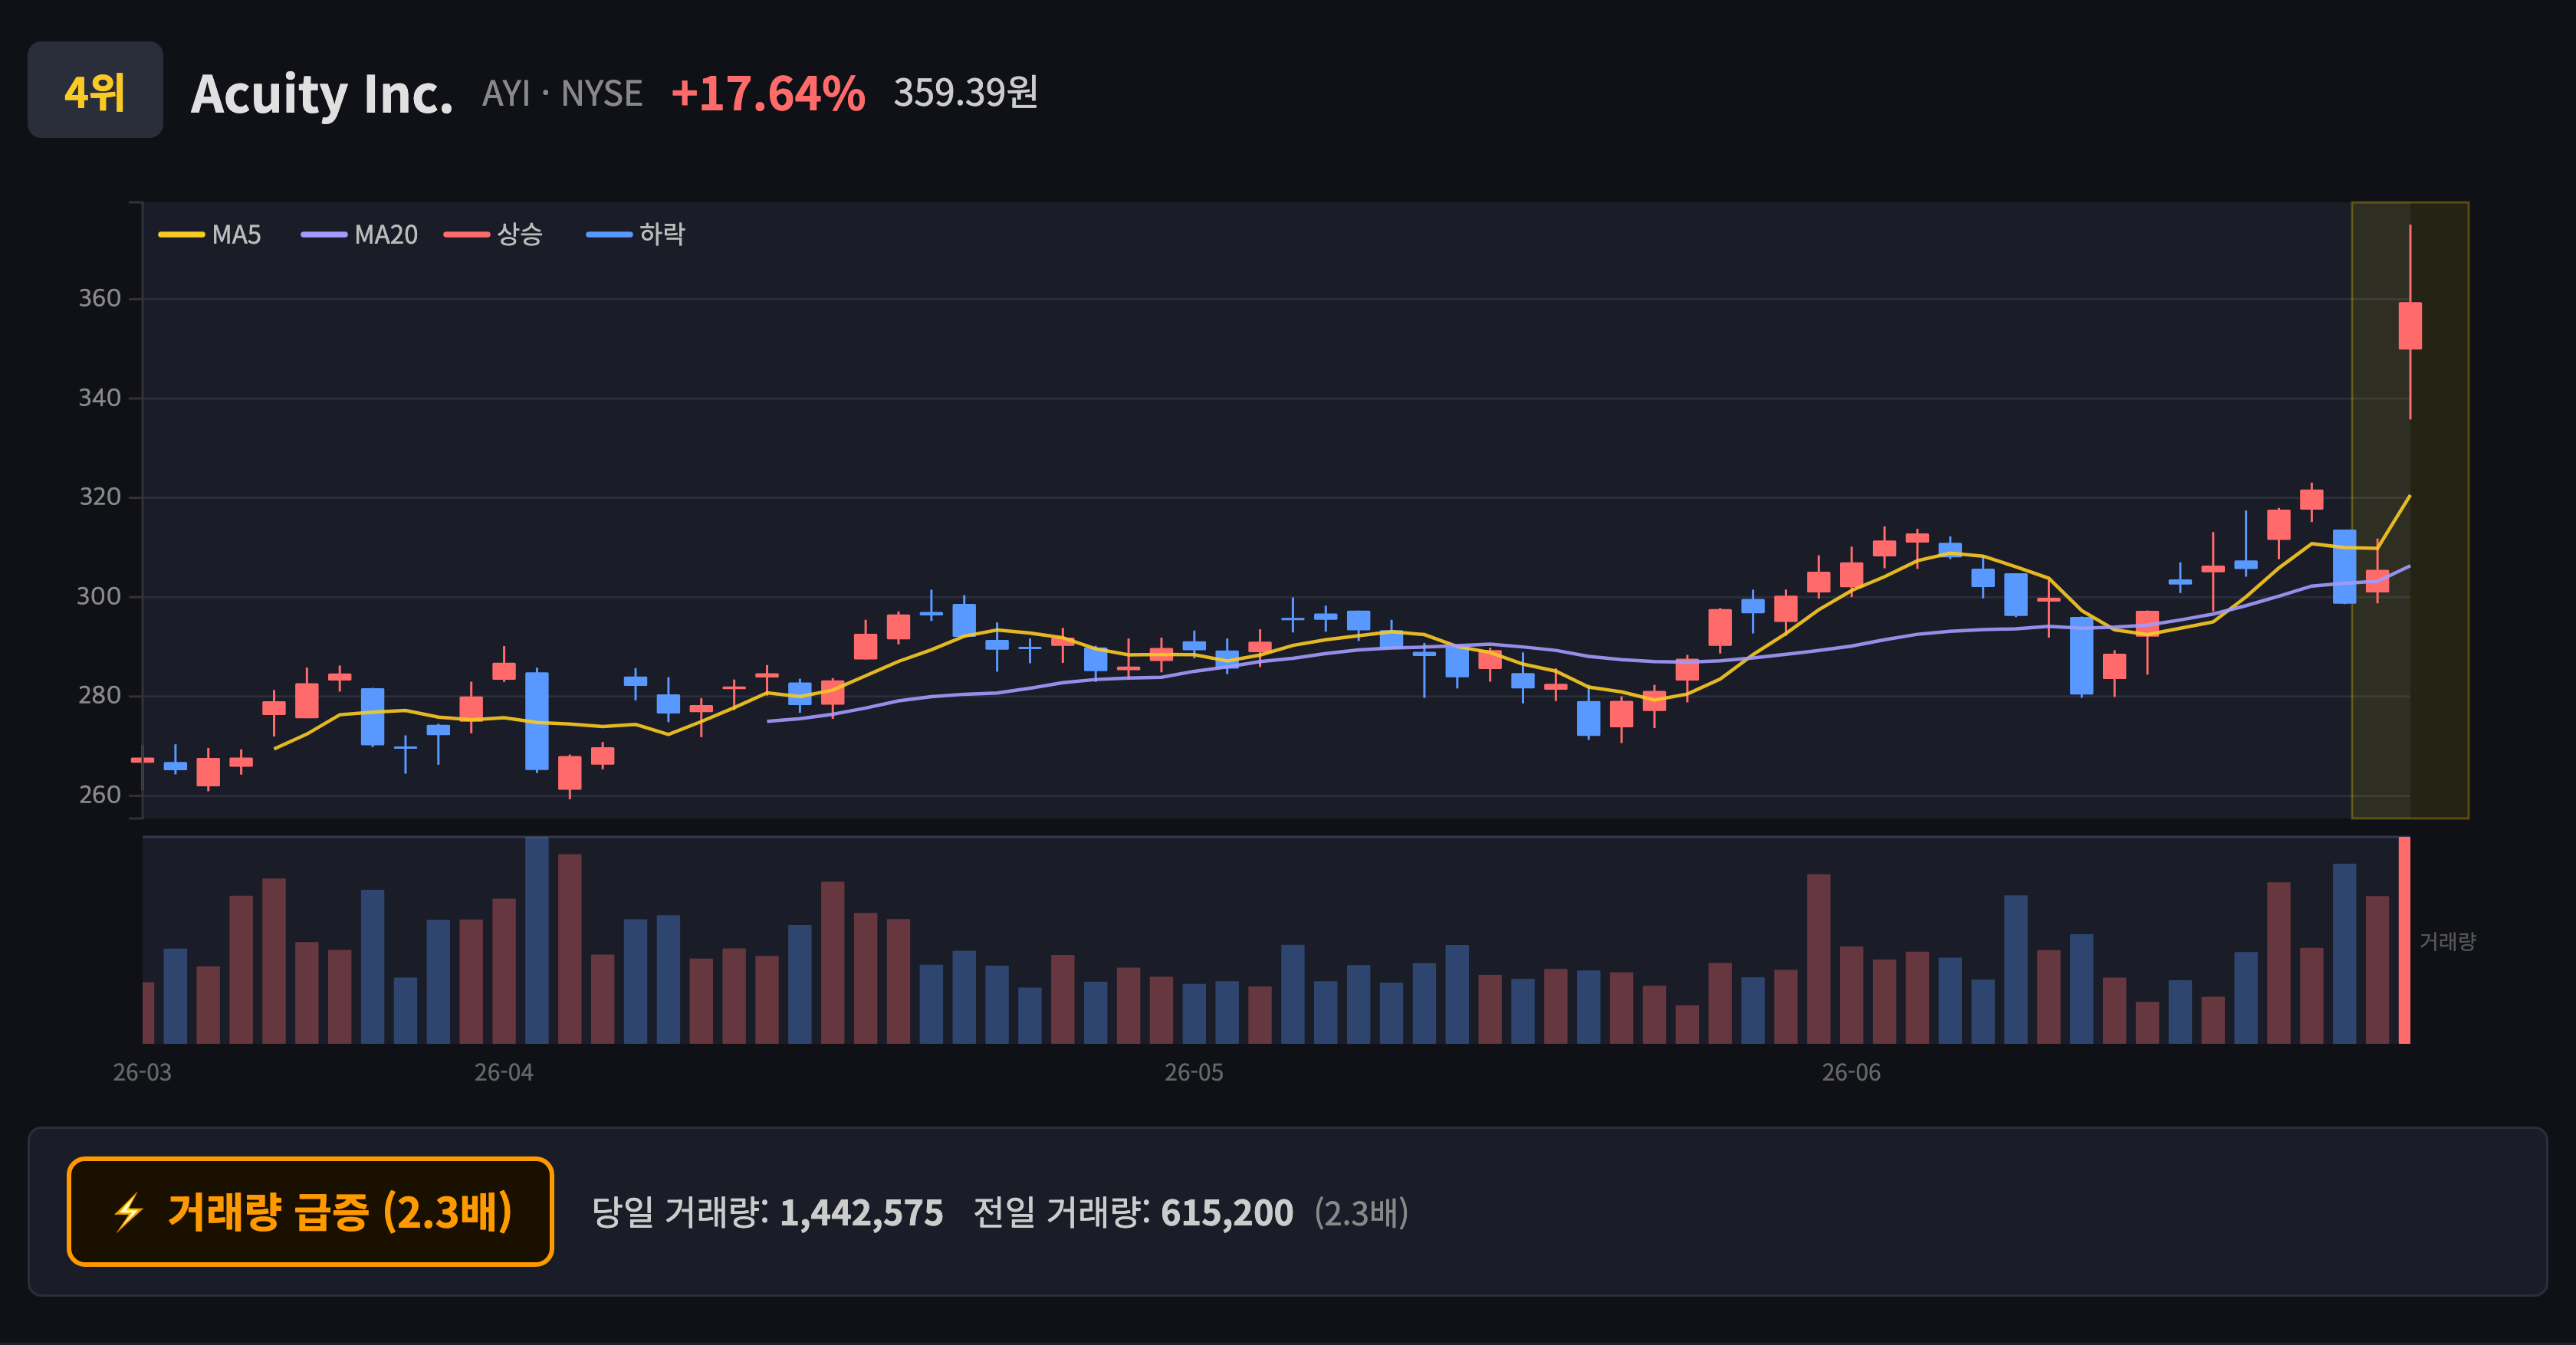Screen dimensions: 2576x1345
Task: Select the Acuity Inc. title
Action: 322,94
